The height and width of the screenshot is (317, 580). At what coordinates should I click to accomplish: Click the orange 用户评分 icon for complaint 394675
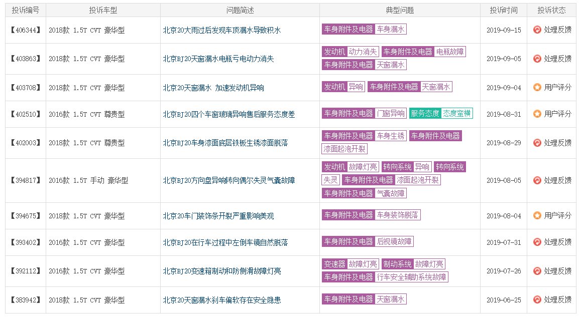point(537,215)
